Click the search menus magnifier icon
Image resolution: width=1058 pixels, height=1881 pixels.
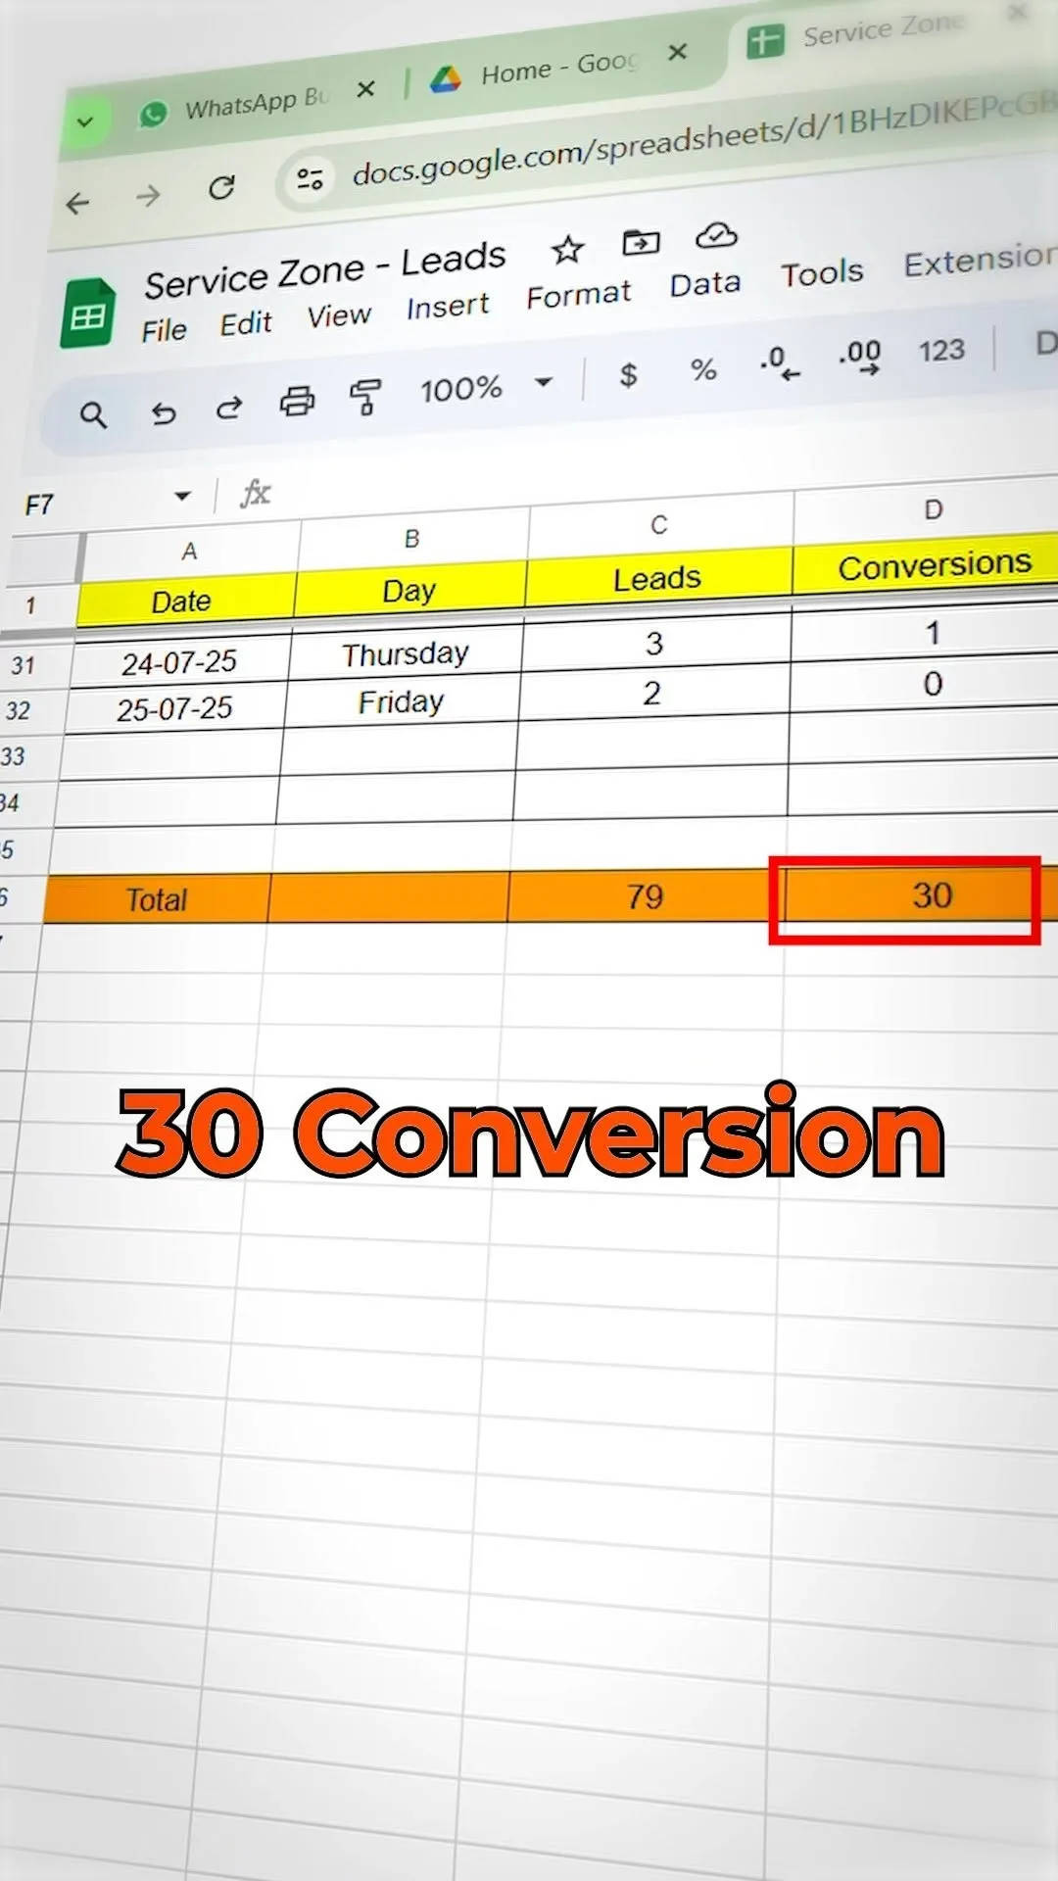pyautogui.click(x=93, y=415)
